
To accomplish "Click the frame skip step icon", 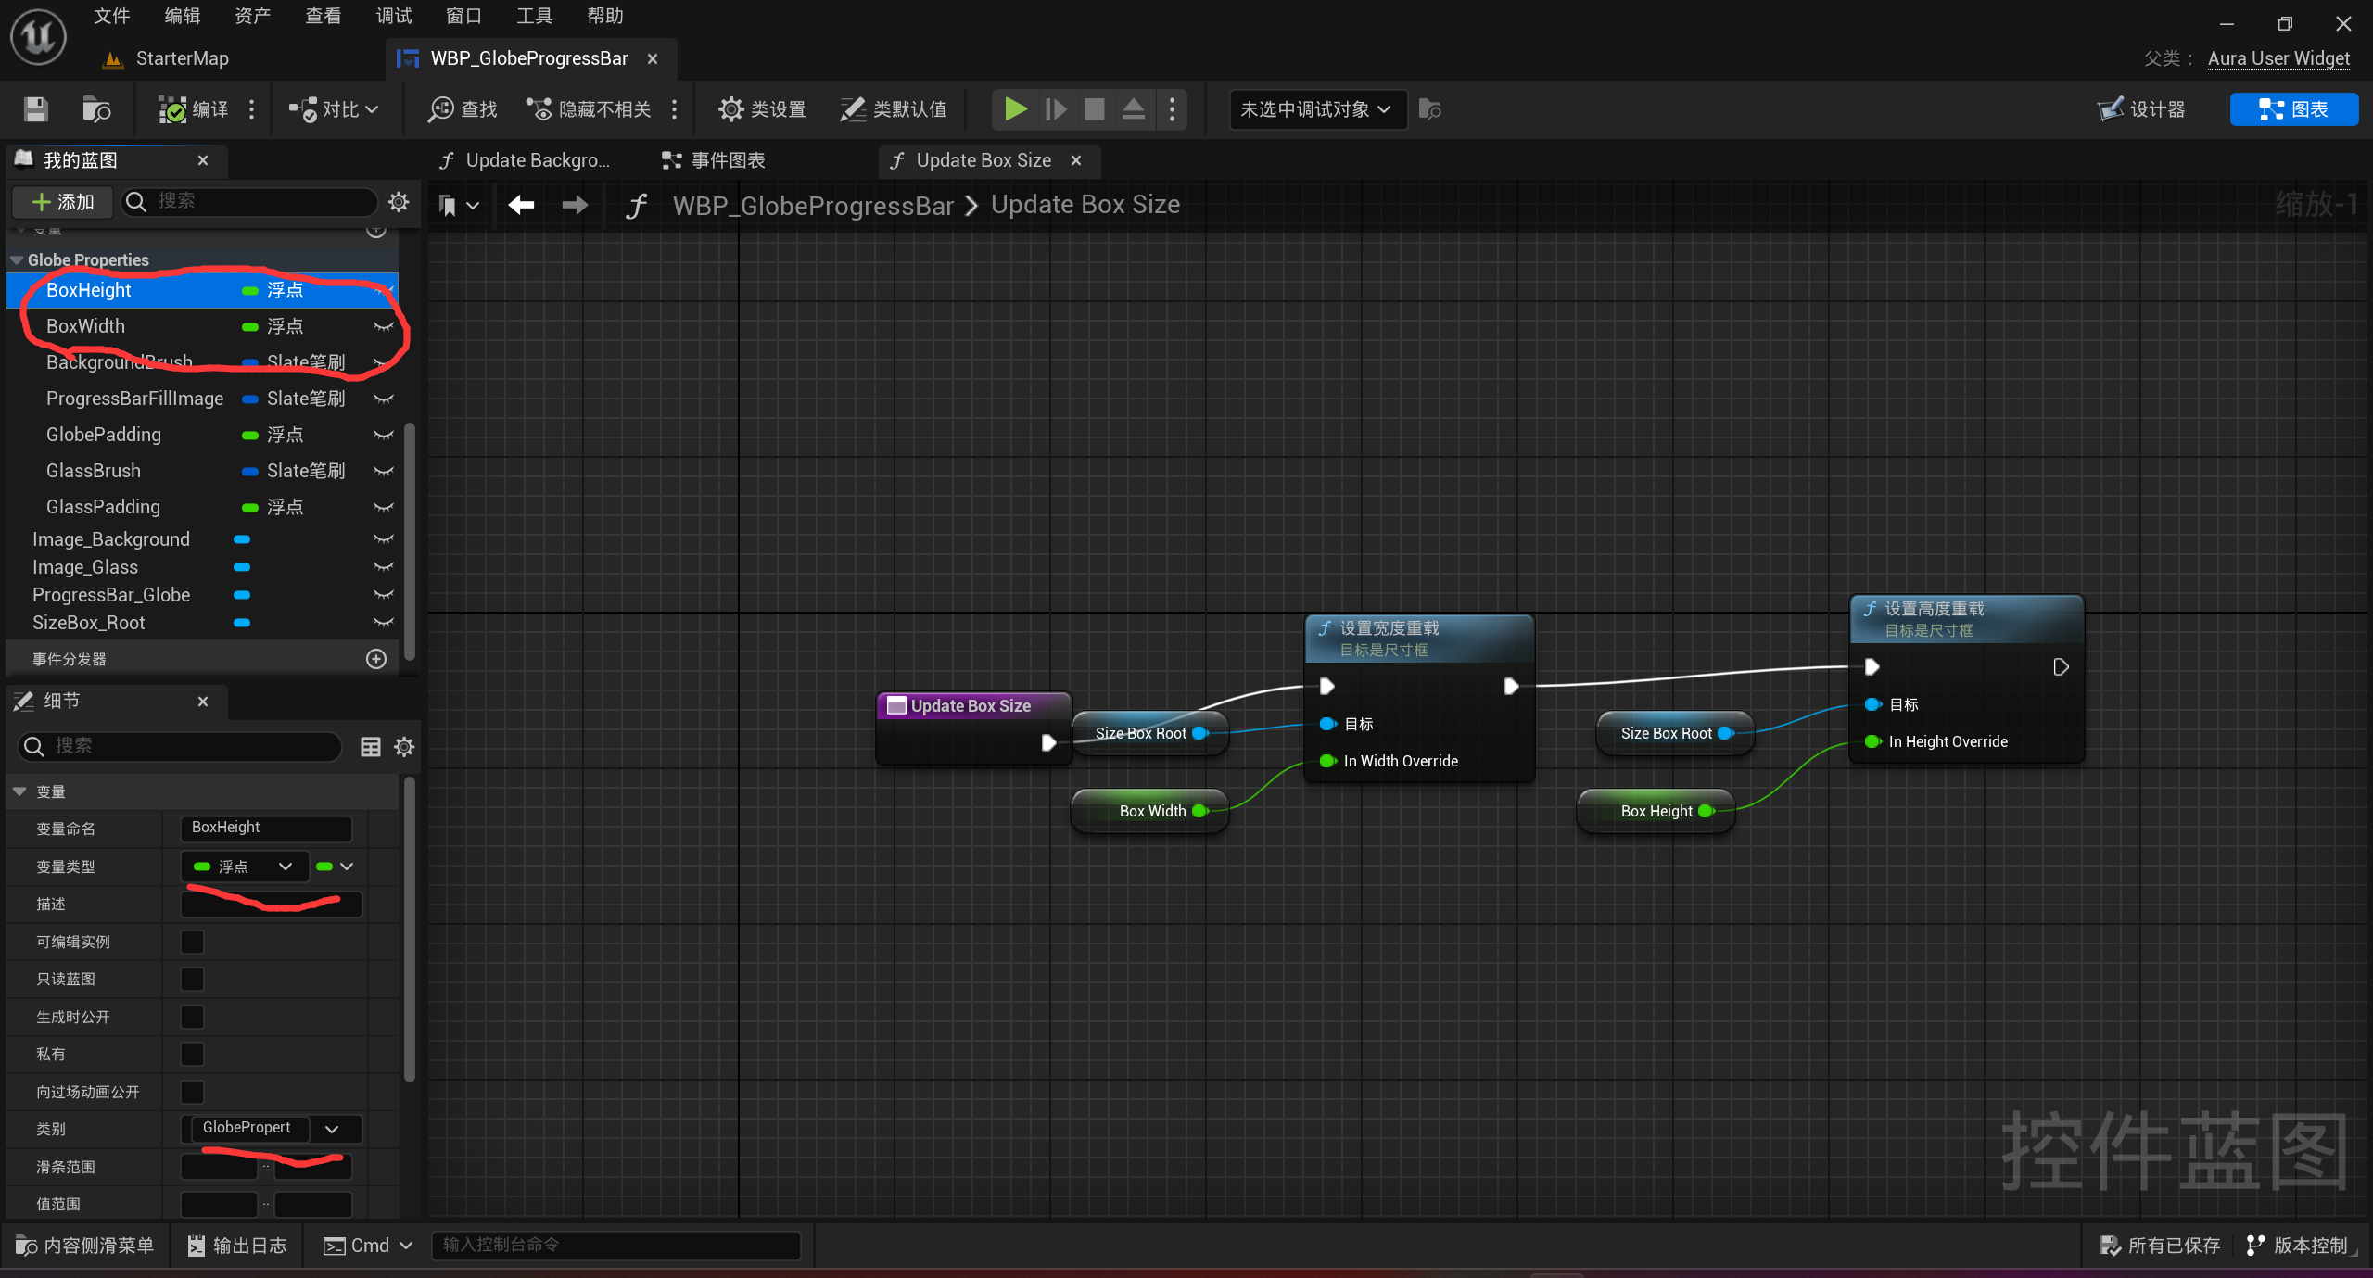I will [x=1055, y=109].
